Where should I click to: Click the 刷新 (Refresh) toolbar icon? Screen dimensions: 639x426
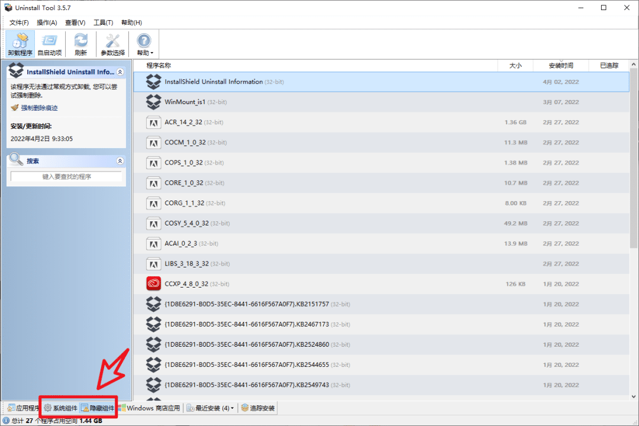click(80, 44)
